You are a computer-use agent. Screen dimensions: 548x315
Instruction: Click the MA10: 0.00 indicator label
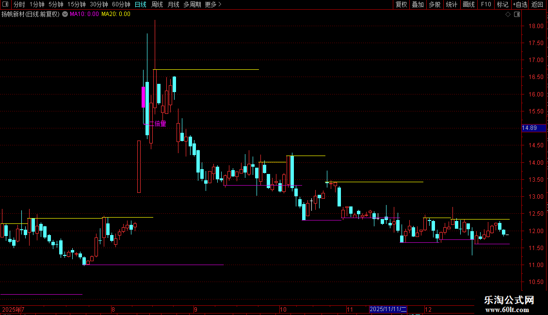[x=84, y=15]
